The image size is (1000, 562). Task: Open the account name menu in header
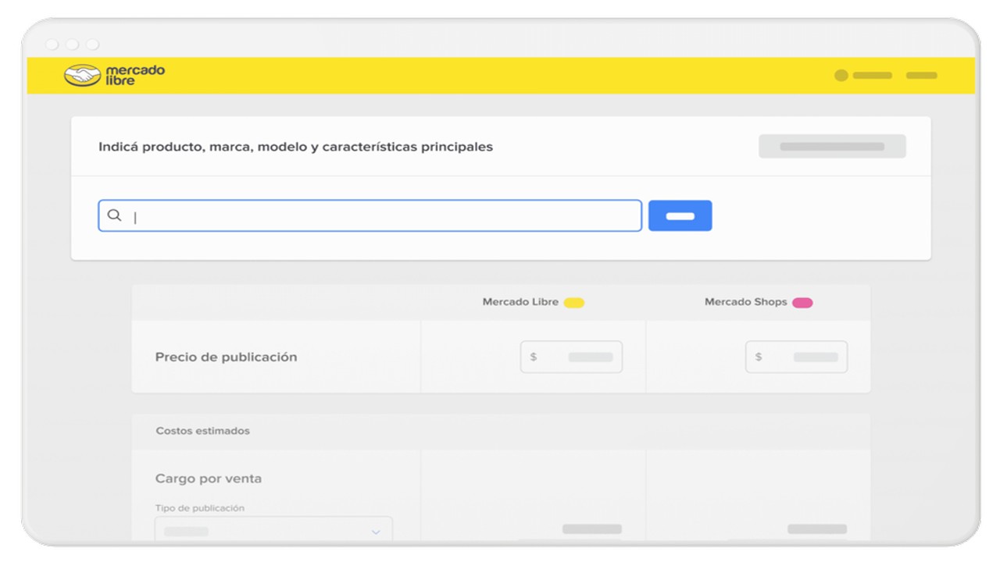click(872, 76)
